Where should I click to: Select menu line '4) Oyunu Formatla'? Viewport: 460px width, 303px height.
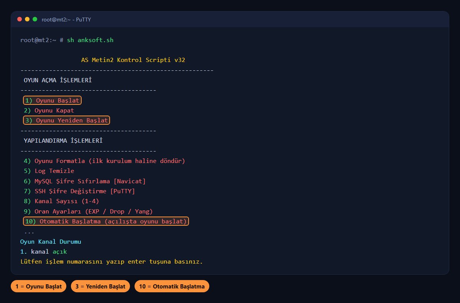(104, 161)
